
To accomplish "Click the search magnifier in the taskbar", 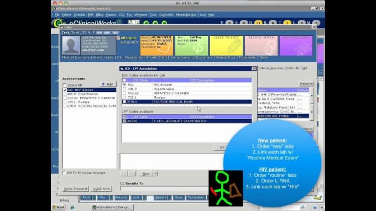I will [302, 207].
